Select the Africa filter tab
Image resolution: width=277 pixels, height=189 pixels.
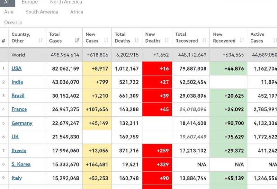click(x=77, y=12)
